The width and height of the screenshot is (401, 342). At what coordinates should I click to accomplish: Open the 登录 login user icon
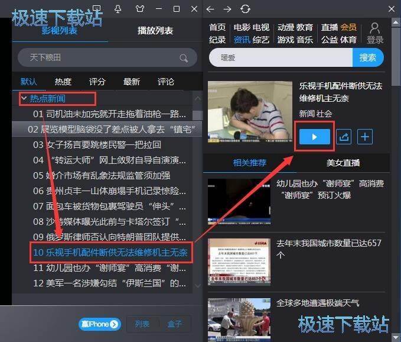375,33
